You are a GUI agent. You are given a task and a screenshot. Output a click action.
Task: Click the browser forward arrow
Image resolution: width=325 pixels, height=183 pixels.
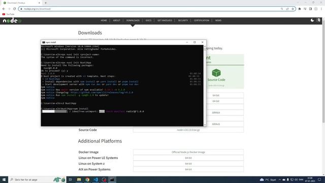click(x=9, y=9)
